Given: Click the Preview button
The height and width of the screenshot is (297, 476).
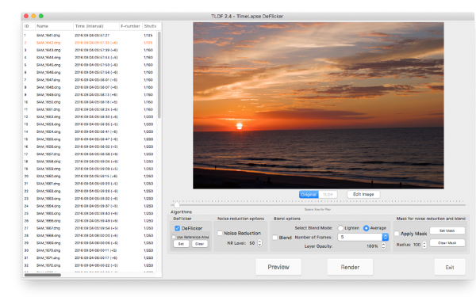Looking at the screenshot, I should (x=278, y=267).
